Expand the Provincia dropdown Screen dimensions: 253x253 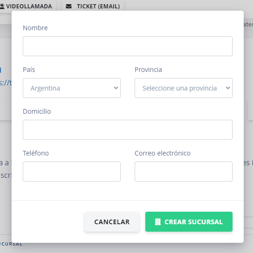pos(183,88)
